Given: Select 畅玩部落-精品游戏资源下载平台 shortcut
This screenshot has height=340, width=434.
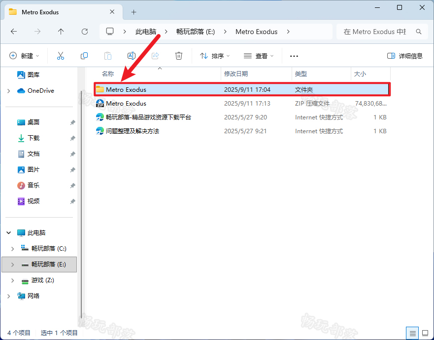Looking at the screenshot, I should click(x=242, y=117).
